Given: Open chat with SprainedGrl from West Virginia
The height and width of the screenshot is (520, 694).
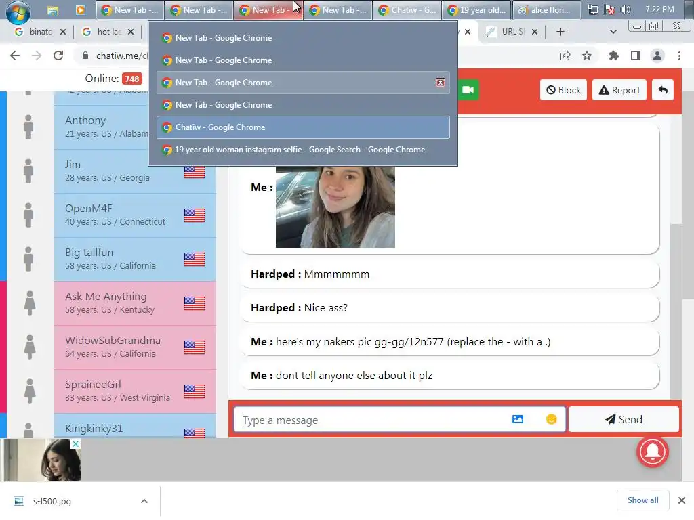Looking at the screenshot, I should tap(135, 391).
